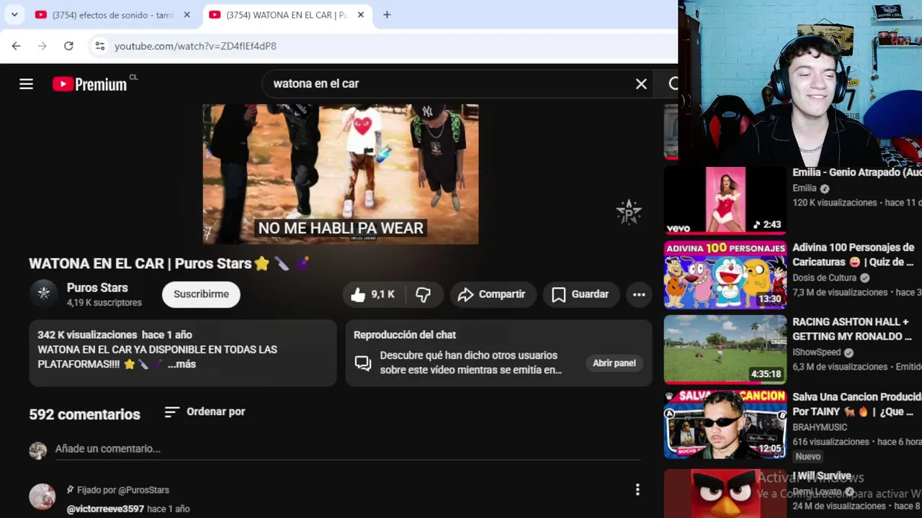Select the 'WATONA EN EL CAR' tab
The height and width of the screenshot is (518, 922).
(287, 14)
